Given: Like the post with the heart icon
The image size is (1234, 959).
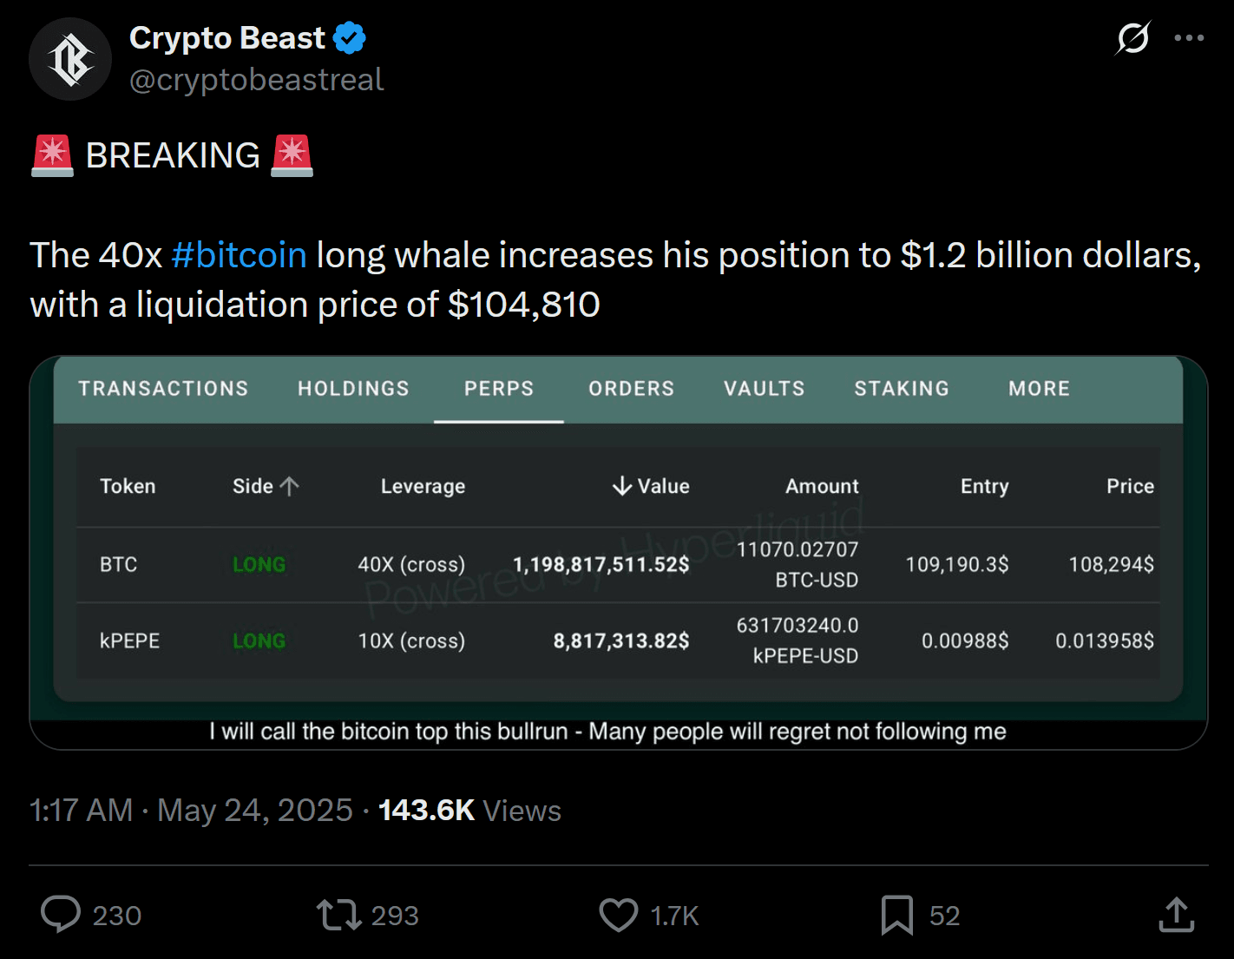Looking at the screenshot, I should coord(618,915).
